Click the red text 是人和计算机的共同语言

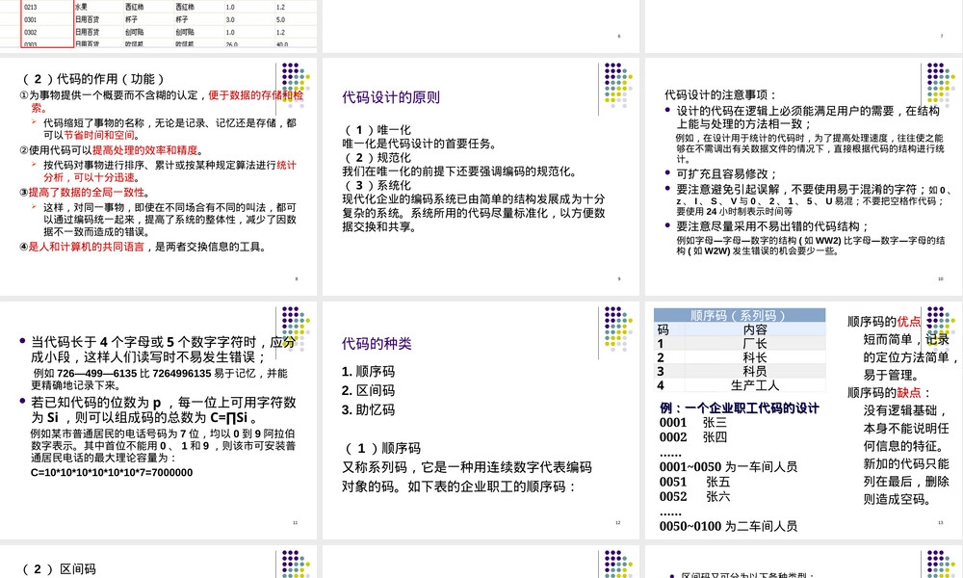[86, 247]
